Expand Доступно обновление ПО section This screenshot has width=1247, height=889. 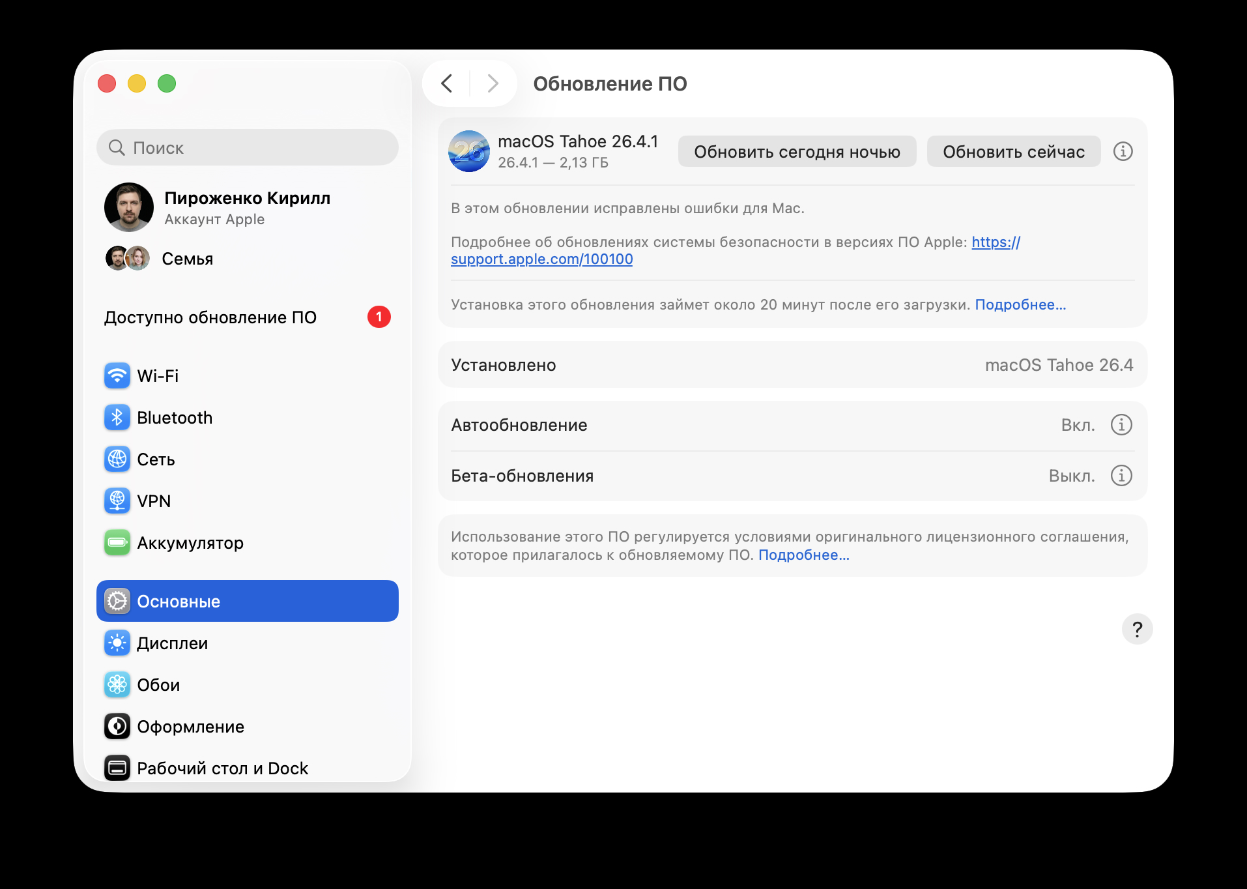[210, 317]
